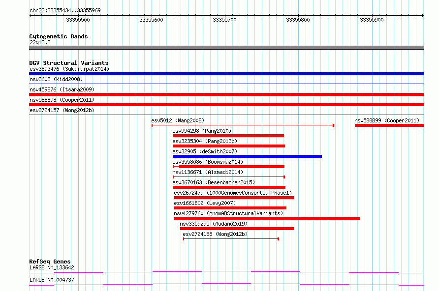Click the esv32905 blue variant bar
This screenshot has height=291, width=438.
247,156
